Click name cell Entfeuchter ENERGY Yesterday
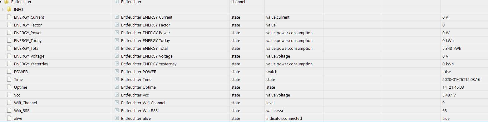488x122 pixels. tap(149, 64)
